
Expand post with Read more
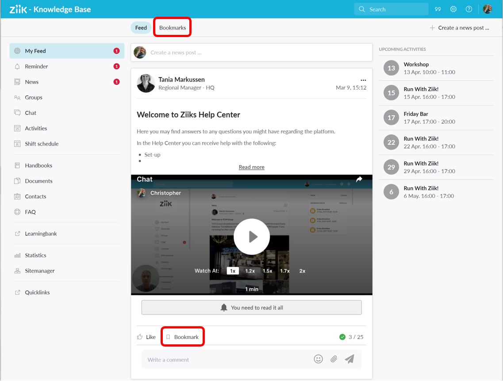pos(251,167)
